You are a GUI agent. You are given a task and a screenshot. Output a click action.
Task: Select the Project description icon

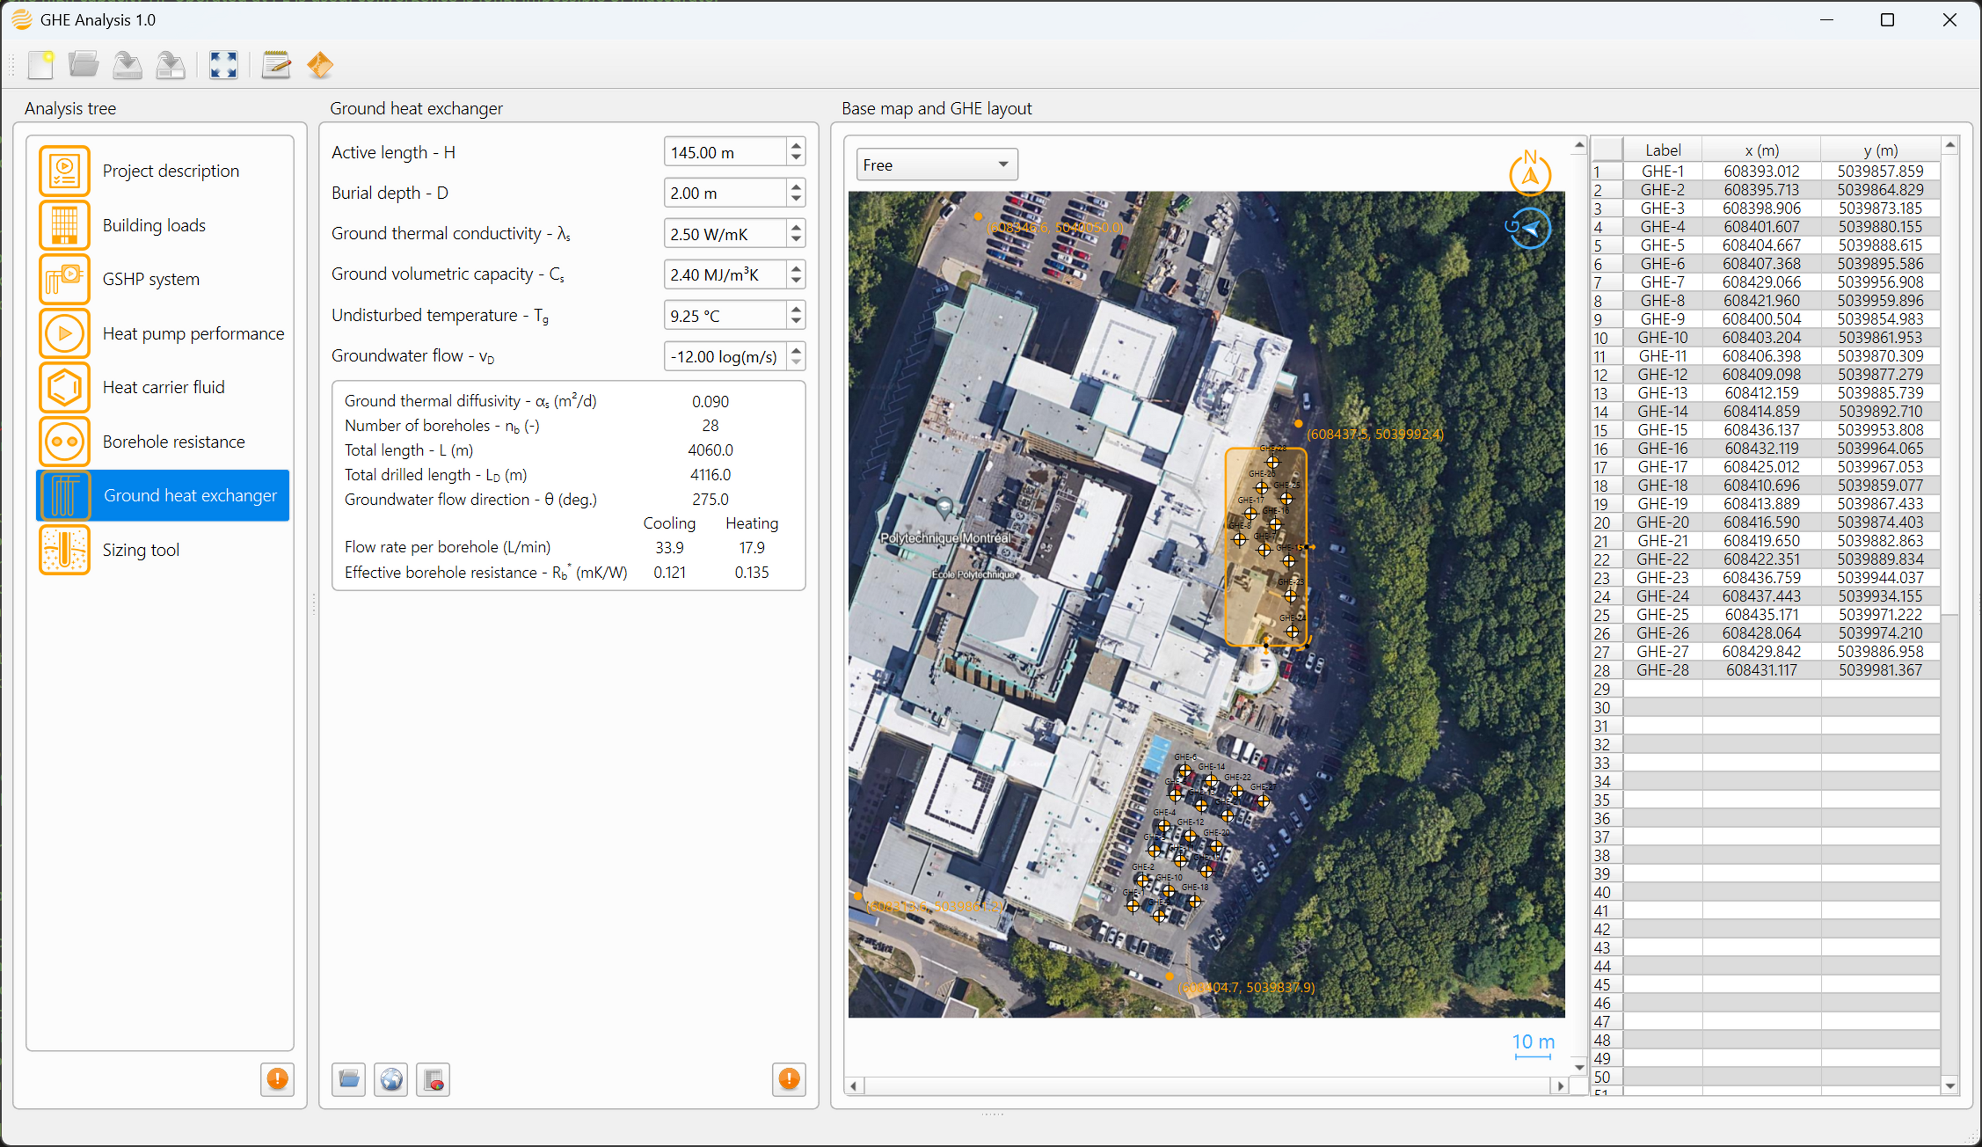(x=65, y=171)
